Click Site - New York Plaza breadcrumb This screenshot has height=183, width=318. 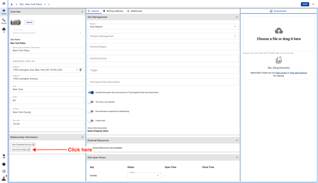point(31,4)
